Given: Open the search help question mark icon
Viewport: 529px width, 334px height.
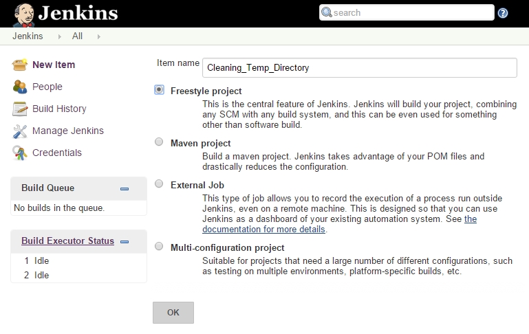Looking at the screenshot, I should [503, 13].
